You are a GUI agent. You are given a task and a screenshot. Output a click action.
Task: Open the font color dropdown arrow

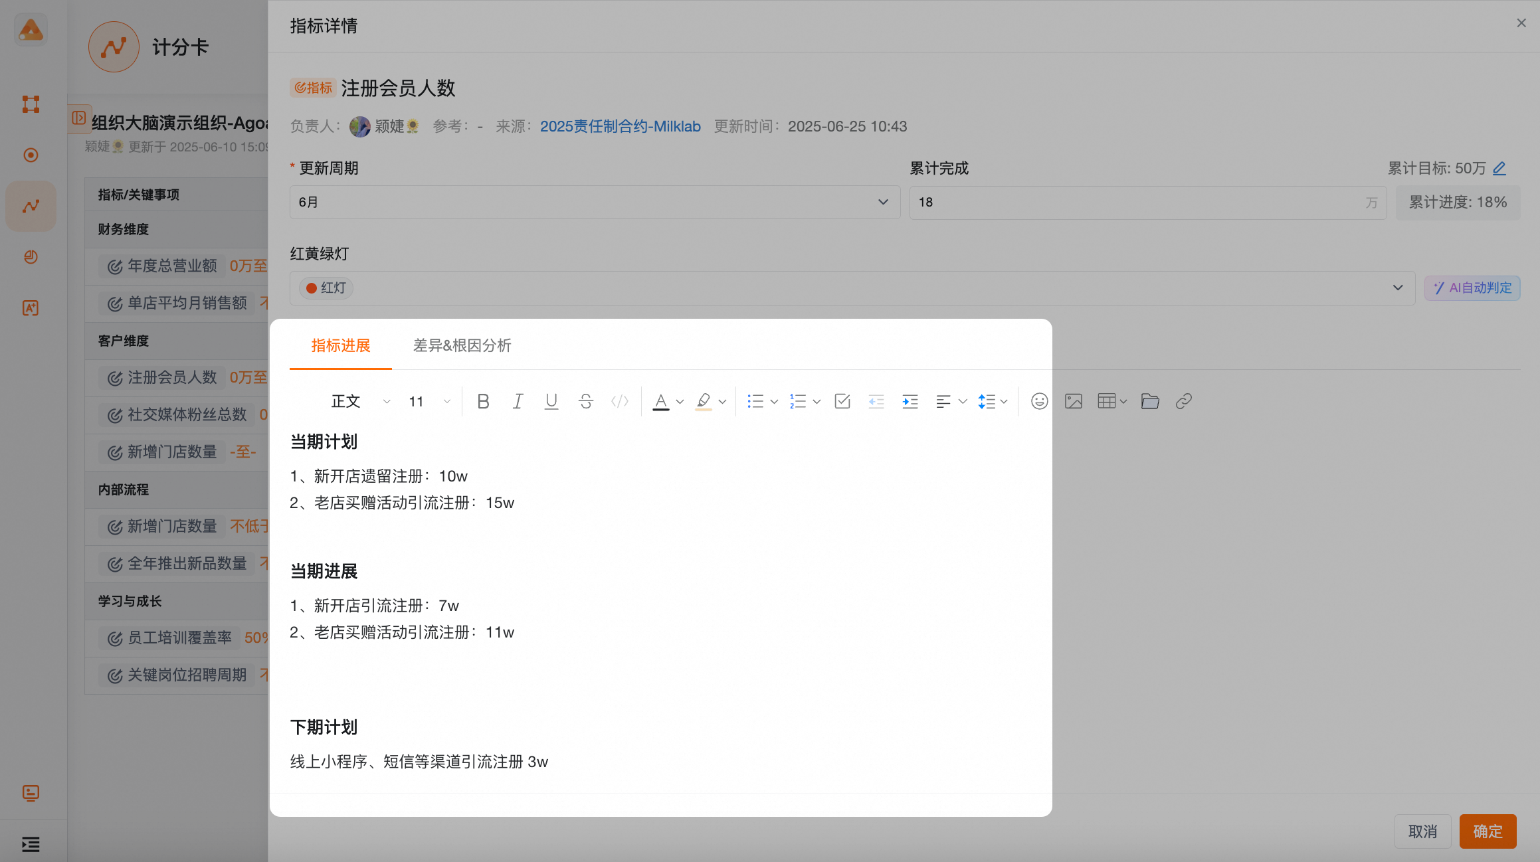click(680, 402)
